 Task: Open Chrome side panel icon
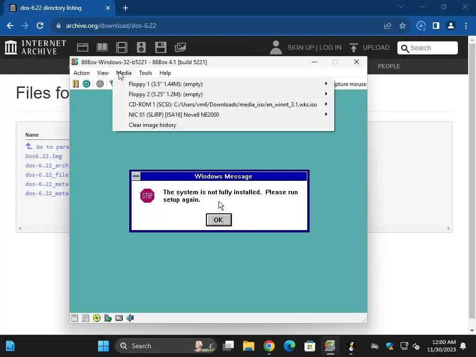point(436,26)
